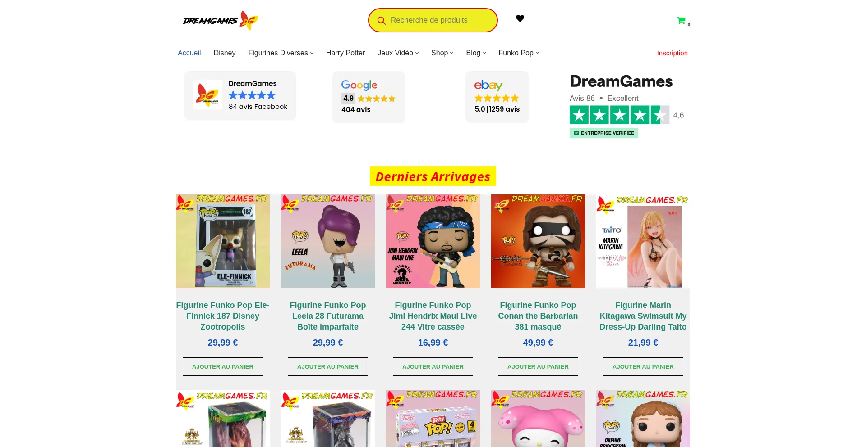This screenshot has height=447, width=866.
Task: Open the green shopping cart icon
Action: pyautogui.click(x=681, y=21)
